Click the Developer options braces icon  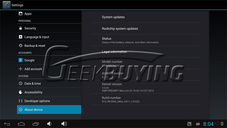click(21, 101)
